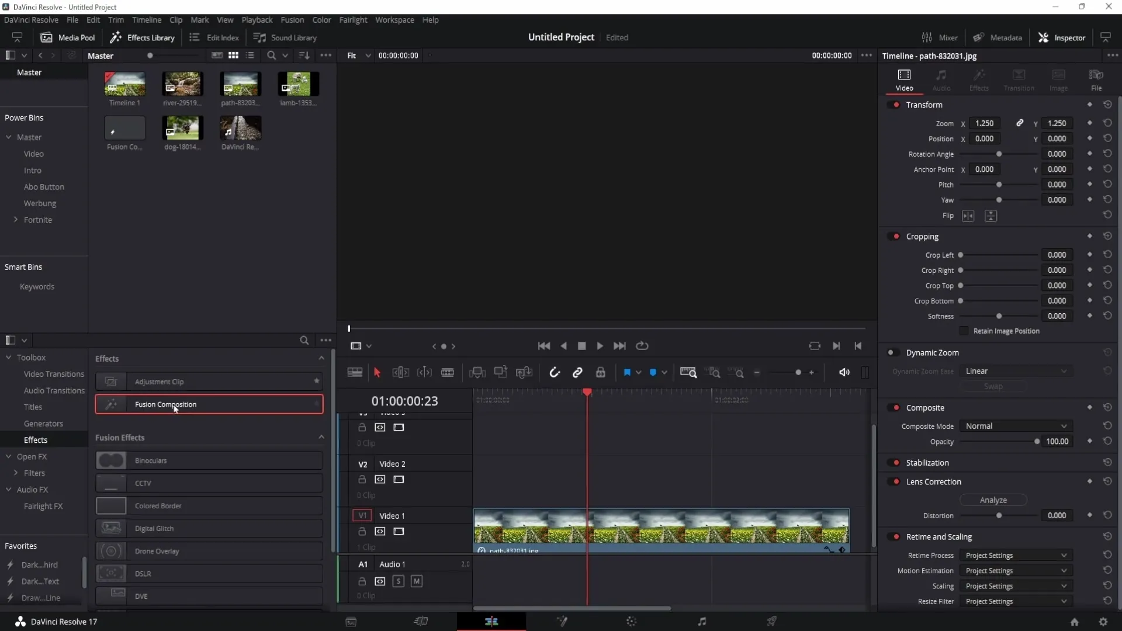Image resolution: width=1122 pixels, height=631 pixels.
Task: Expand the Fortnite bin
Action: click(x=16, y=220)
